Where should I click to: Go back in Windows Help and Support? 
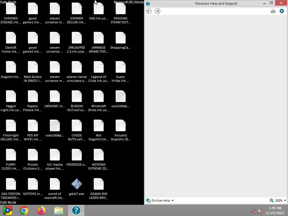click(x=149, y=11)
